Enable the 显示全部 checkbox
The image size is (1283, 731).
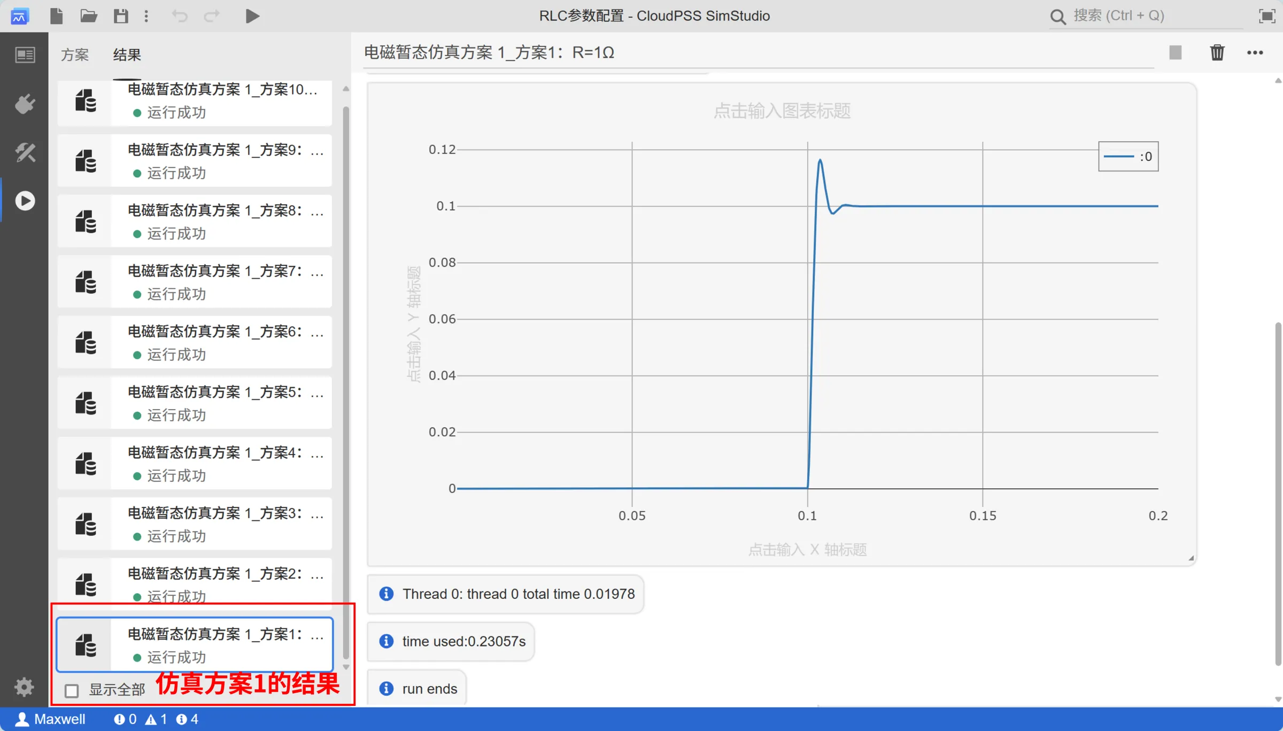click(x=72, y=690)
